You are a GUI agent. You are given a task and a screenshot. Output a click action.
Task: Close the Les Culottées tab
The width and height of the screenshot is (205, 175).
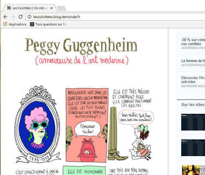point(52,8)
